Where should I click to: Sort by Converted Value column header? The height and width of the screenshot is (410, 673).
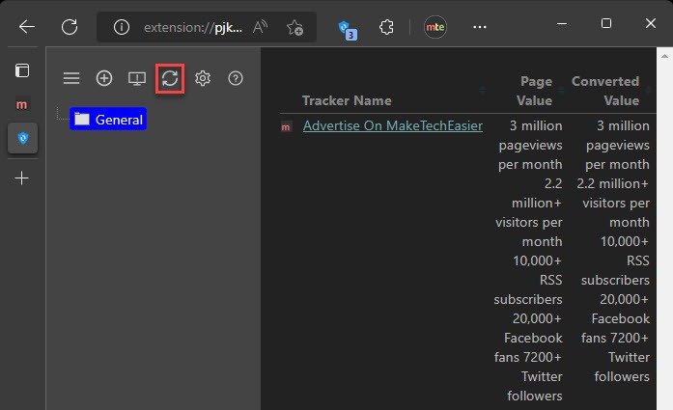coord(605,91)
